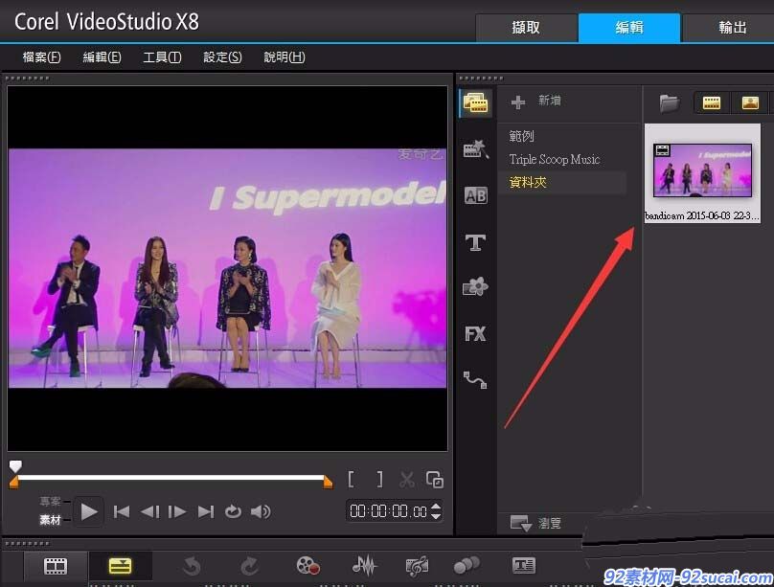The width and height of the screenshot is (774, 587).
Task: Click the orange left trim marker
Action: tap(13, 483)
